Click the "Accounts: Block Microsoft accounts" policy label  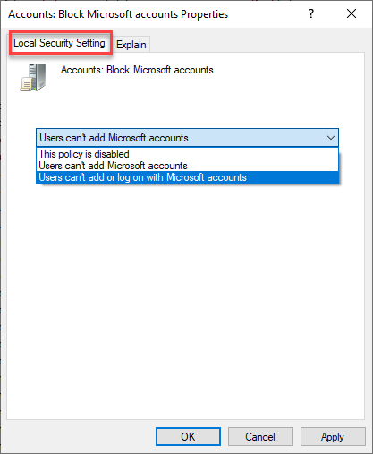(137, 70)
